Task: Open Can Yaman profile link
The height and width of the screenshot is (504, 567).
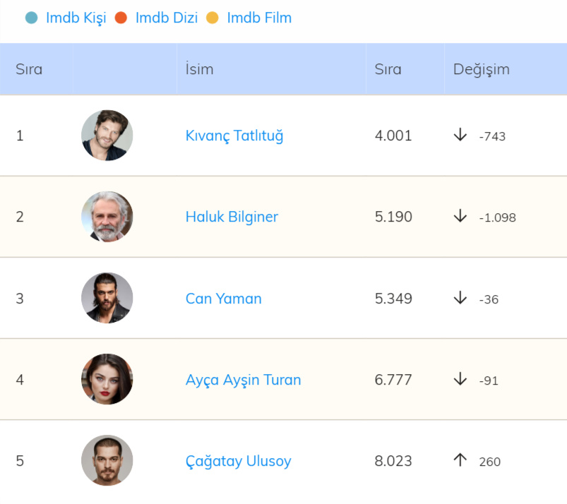Action: [223, 299]
